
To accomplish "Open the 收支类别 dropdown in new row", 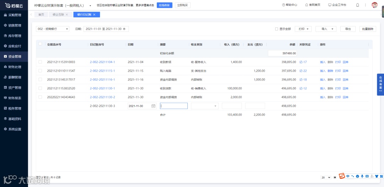I will coord(205,106).
